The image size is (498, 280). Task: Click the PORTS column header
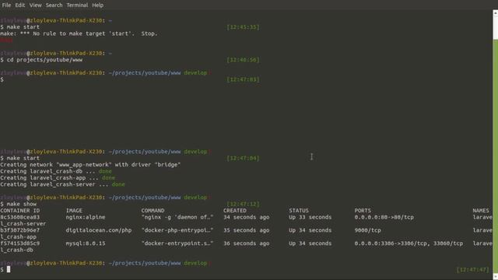point(363,211)
